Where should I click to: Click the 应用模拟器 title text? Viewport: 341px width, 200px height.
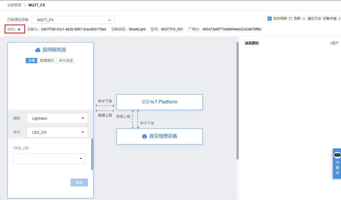54,50
